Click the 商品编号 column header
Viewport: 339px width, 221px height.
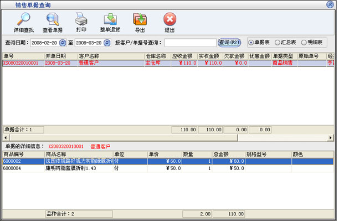click(23, 155)
